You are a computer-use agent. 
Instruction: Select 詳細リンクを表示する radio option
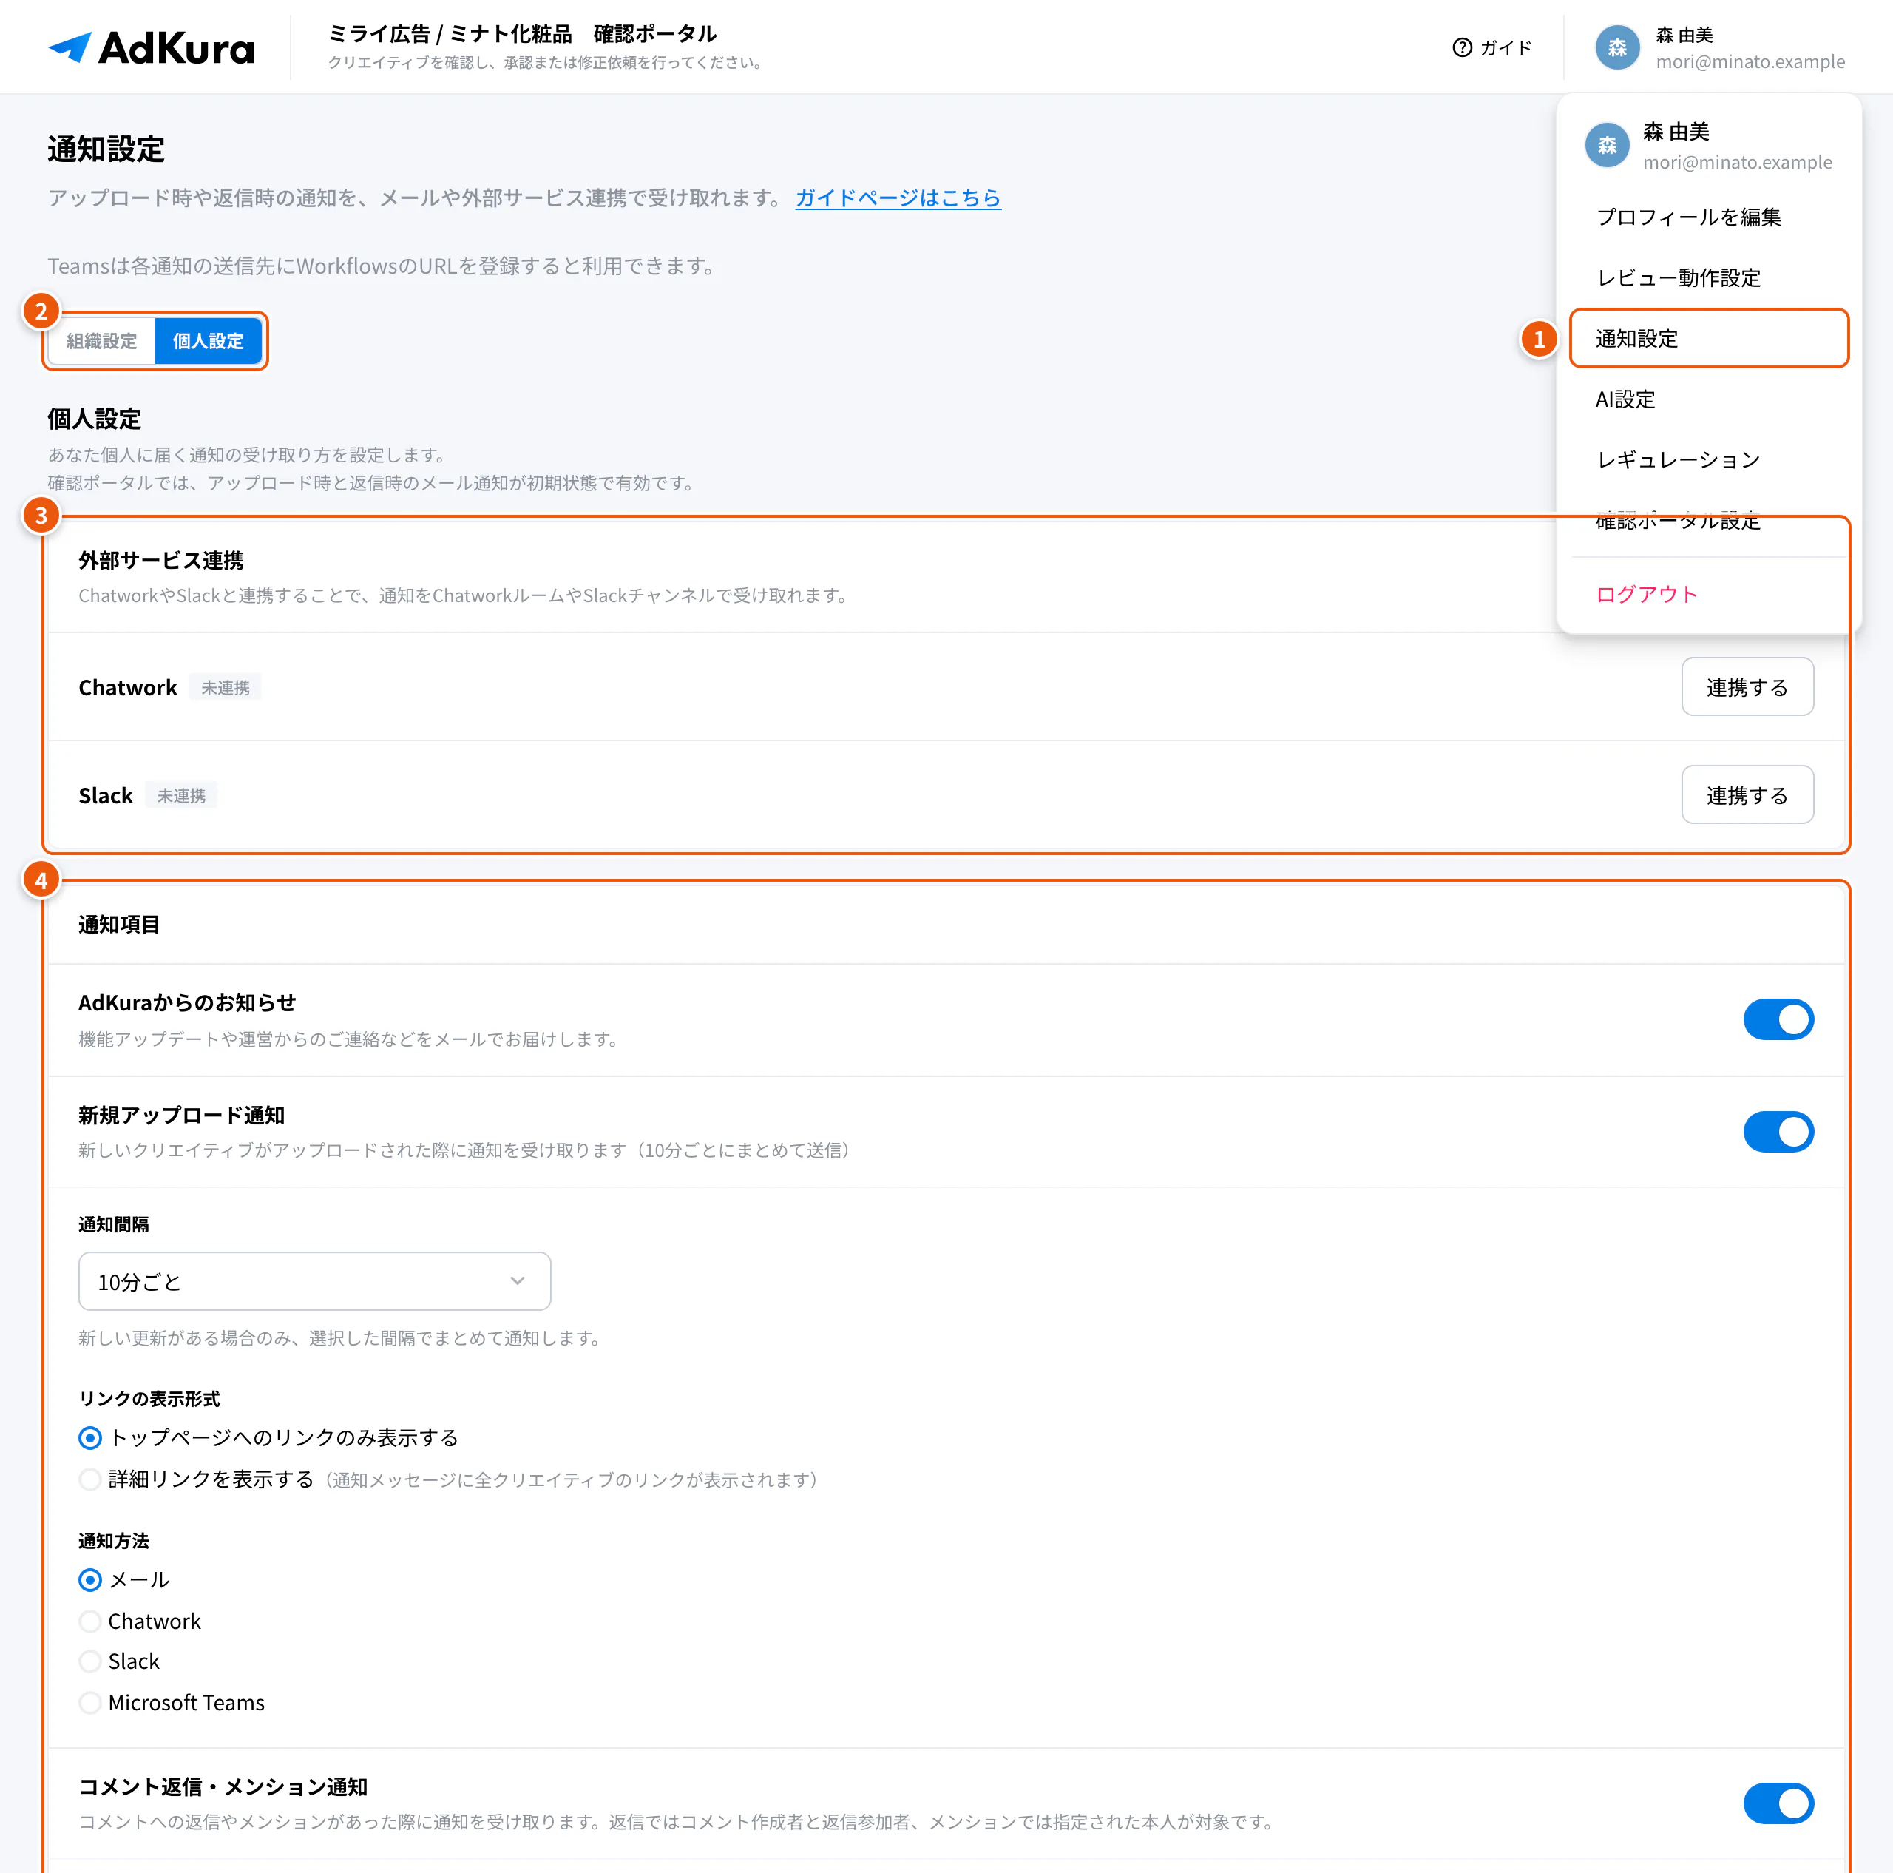(x=90, y=1479)
